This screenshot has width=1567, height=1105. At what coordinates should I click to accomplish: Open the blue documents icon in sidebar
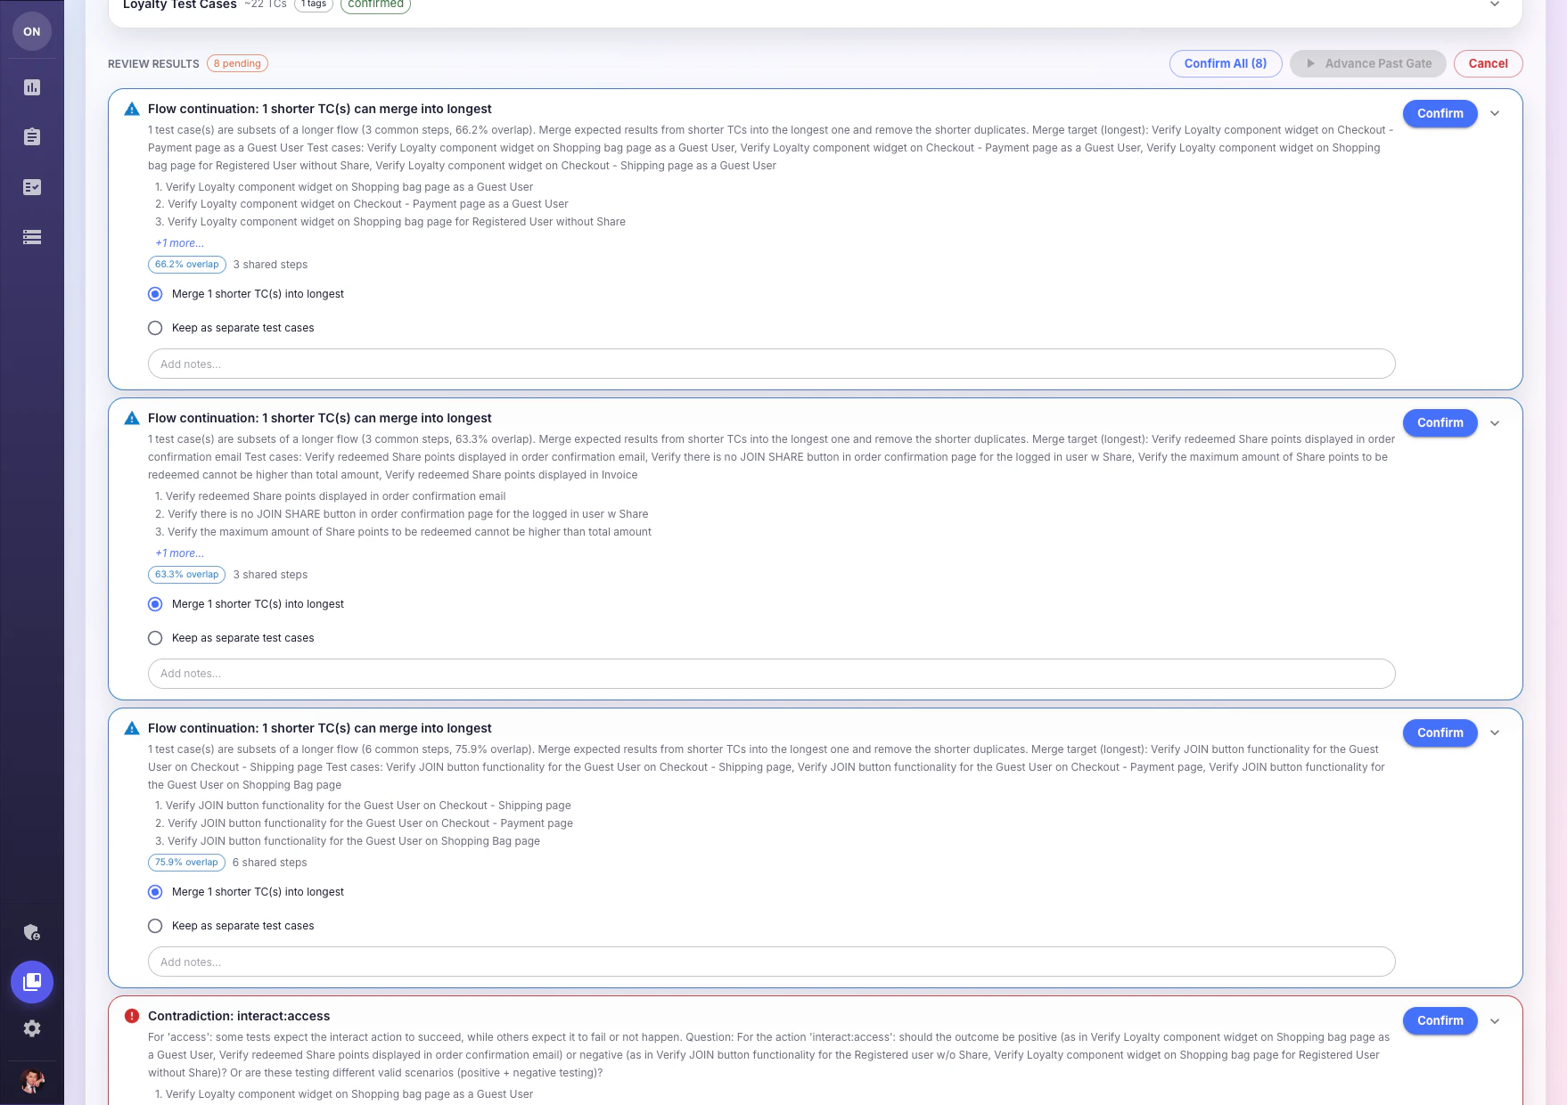(32, 982)
